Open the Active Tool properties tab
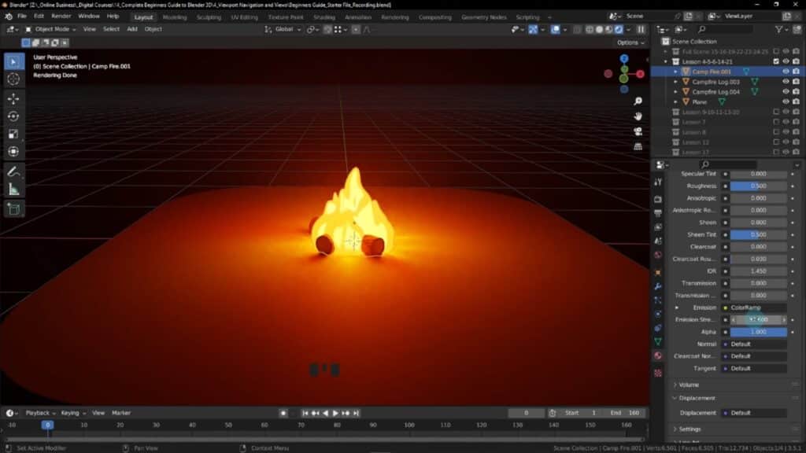This screenshot has height=453, width=806. (658, 182)
